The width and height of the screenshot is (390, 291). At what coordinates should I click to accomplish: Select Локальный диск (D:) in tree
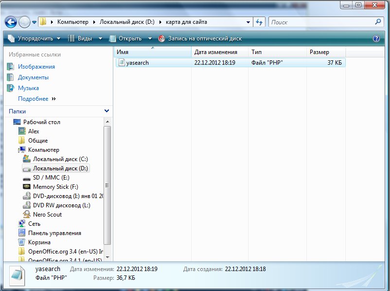pyautogui.click(x=60, y=168)
